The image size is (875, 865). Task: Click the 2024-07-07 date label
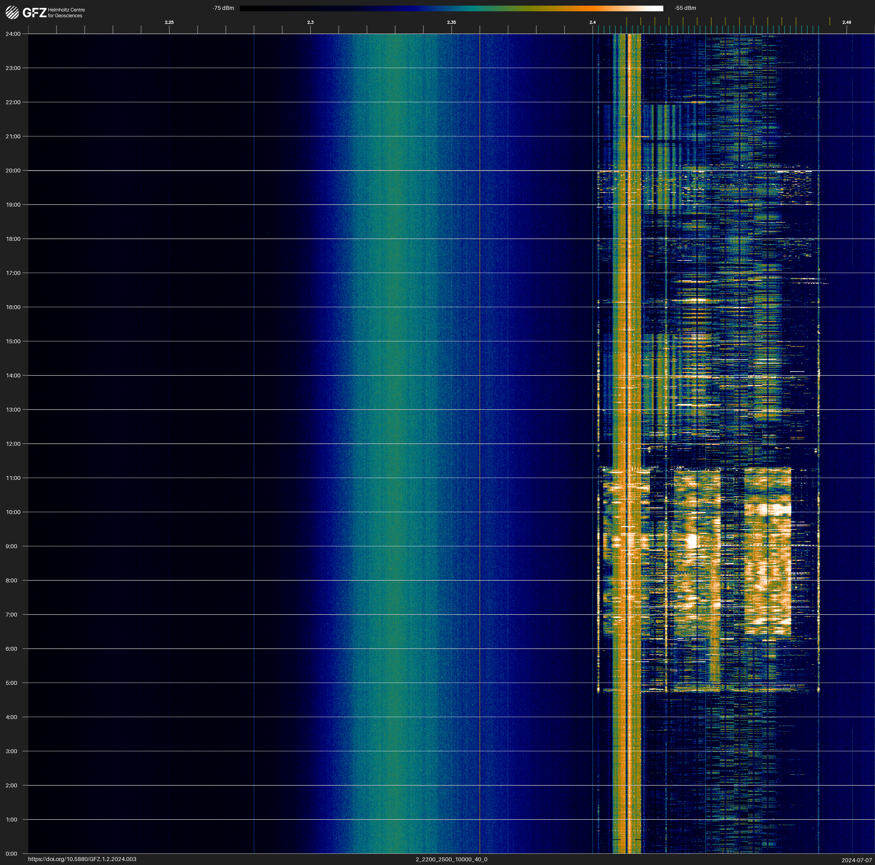856,860
